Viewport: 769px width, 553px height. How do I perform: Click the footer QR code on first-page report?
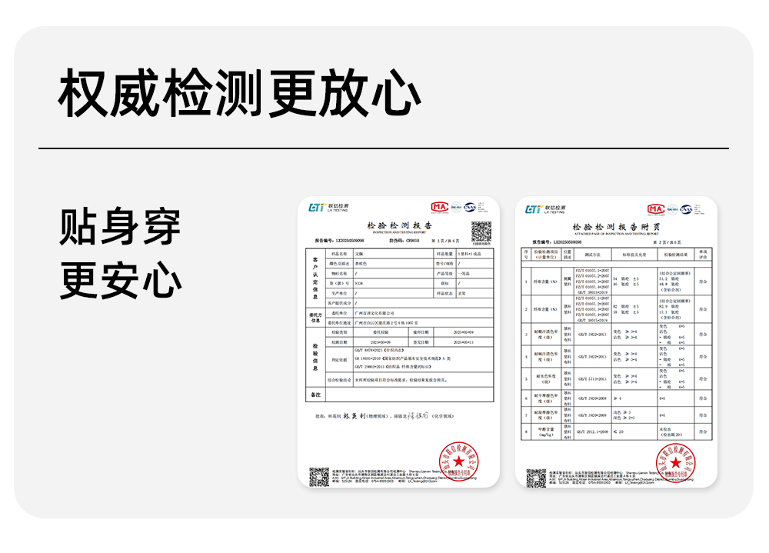(x=319, y=477)
